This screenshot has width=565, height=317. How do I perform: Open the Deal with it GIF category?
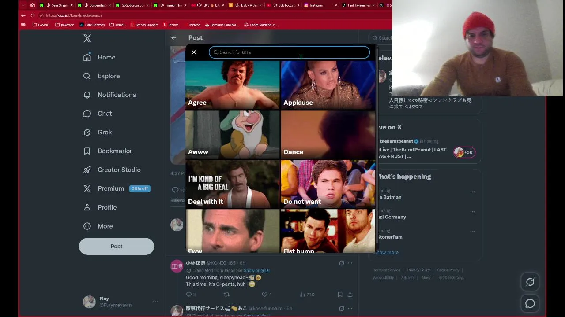click(x=233, y=184)
